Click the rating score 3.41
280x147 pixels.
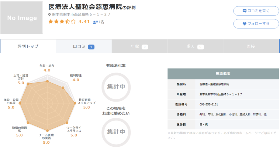(84, 22)
